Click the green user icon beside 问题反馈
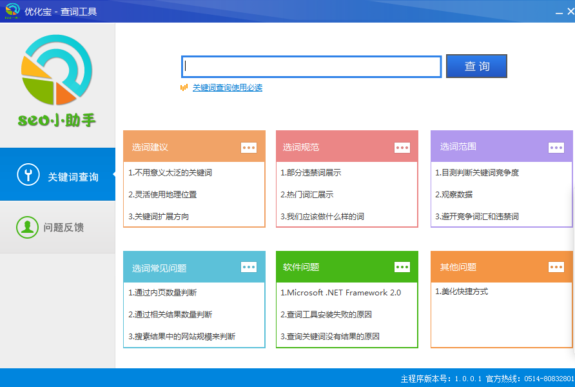 pyautogui.click(x=28, y=227)
